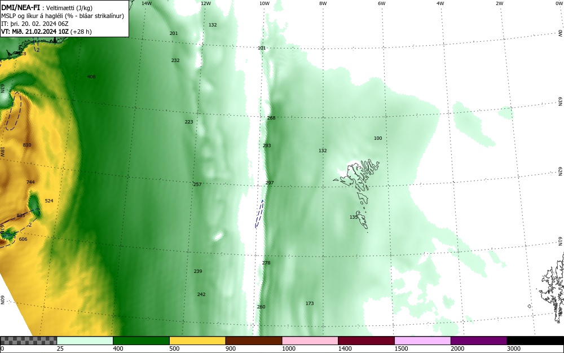Select the 'VT: Mið. 21.02.2024 10Z (+28 h)' line

pyautogui.click(x=46, y=32)
